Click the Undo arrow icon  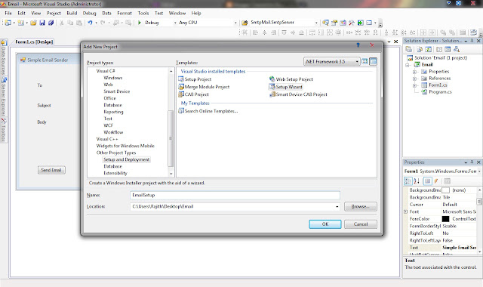tap(90, 23)
